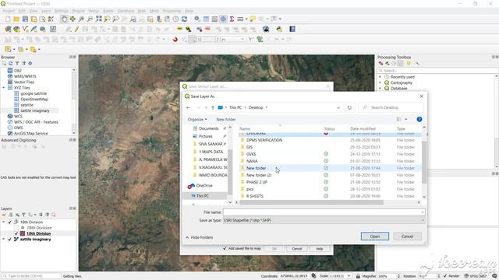Open the Vector menu
Viewport: 499px width, 280px height.
pos(94,11)
